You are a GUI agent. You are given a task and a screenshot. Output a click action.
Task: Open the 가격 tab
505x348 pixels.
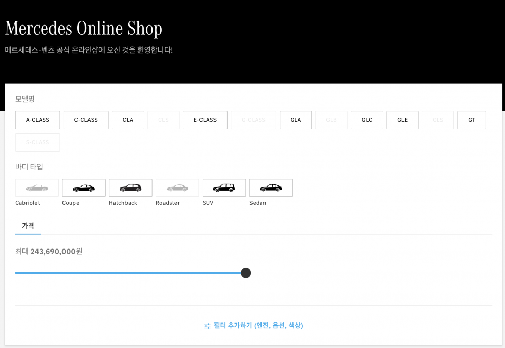click(28, 226)
